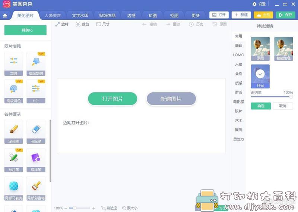
Task: Switch to 美化图片 tab
Action: pos(25,16)
